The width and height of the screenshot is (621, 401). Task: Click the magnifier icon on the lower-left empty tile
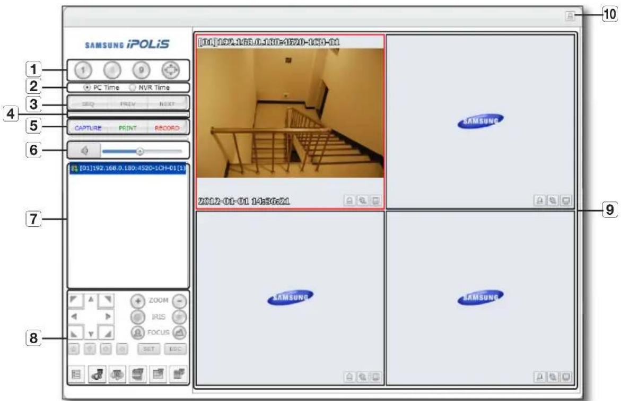click(x=362, y=377)
